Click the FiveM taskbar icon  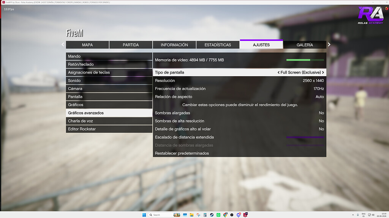tap(245, 215)
